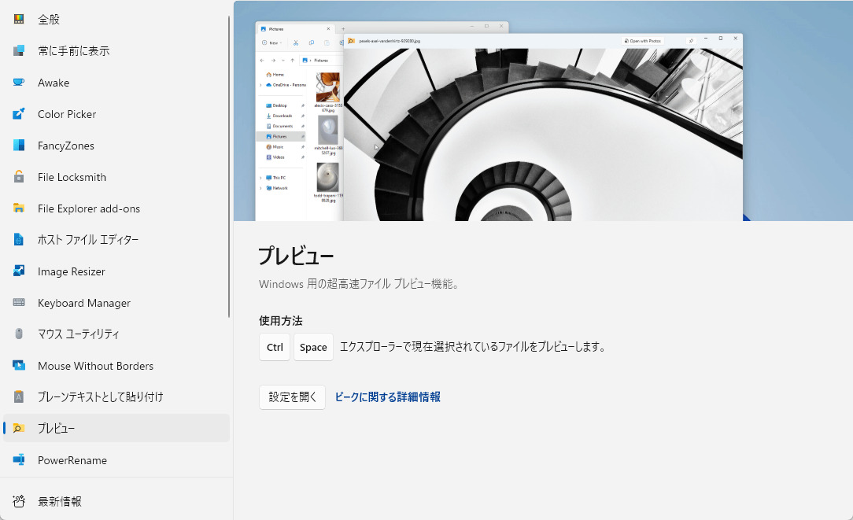The width and height of the screenshot is (853, 520).
Task: Click the プレビュー page heading
Action: point(296,256)
